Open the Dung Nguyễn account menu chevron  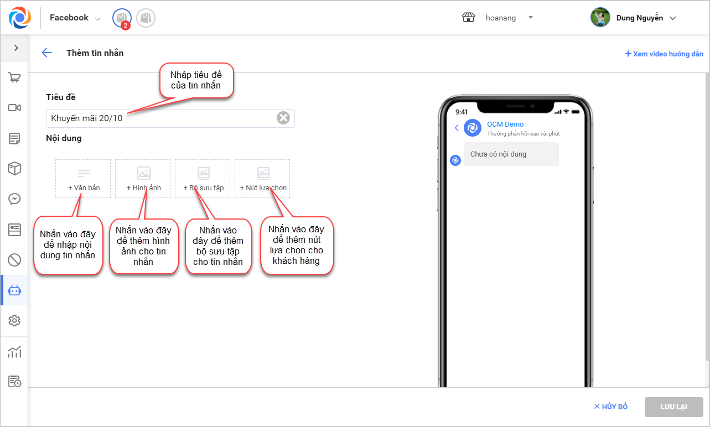click(x=673, y=18)
